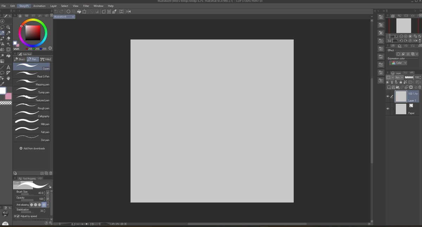Screen dimensions: 422x227
Task: Open the layer blending mode dropdown
Action: [399, 77]
